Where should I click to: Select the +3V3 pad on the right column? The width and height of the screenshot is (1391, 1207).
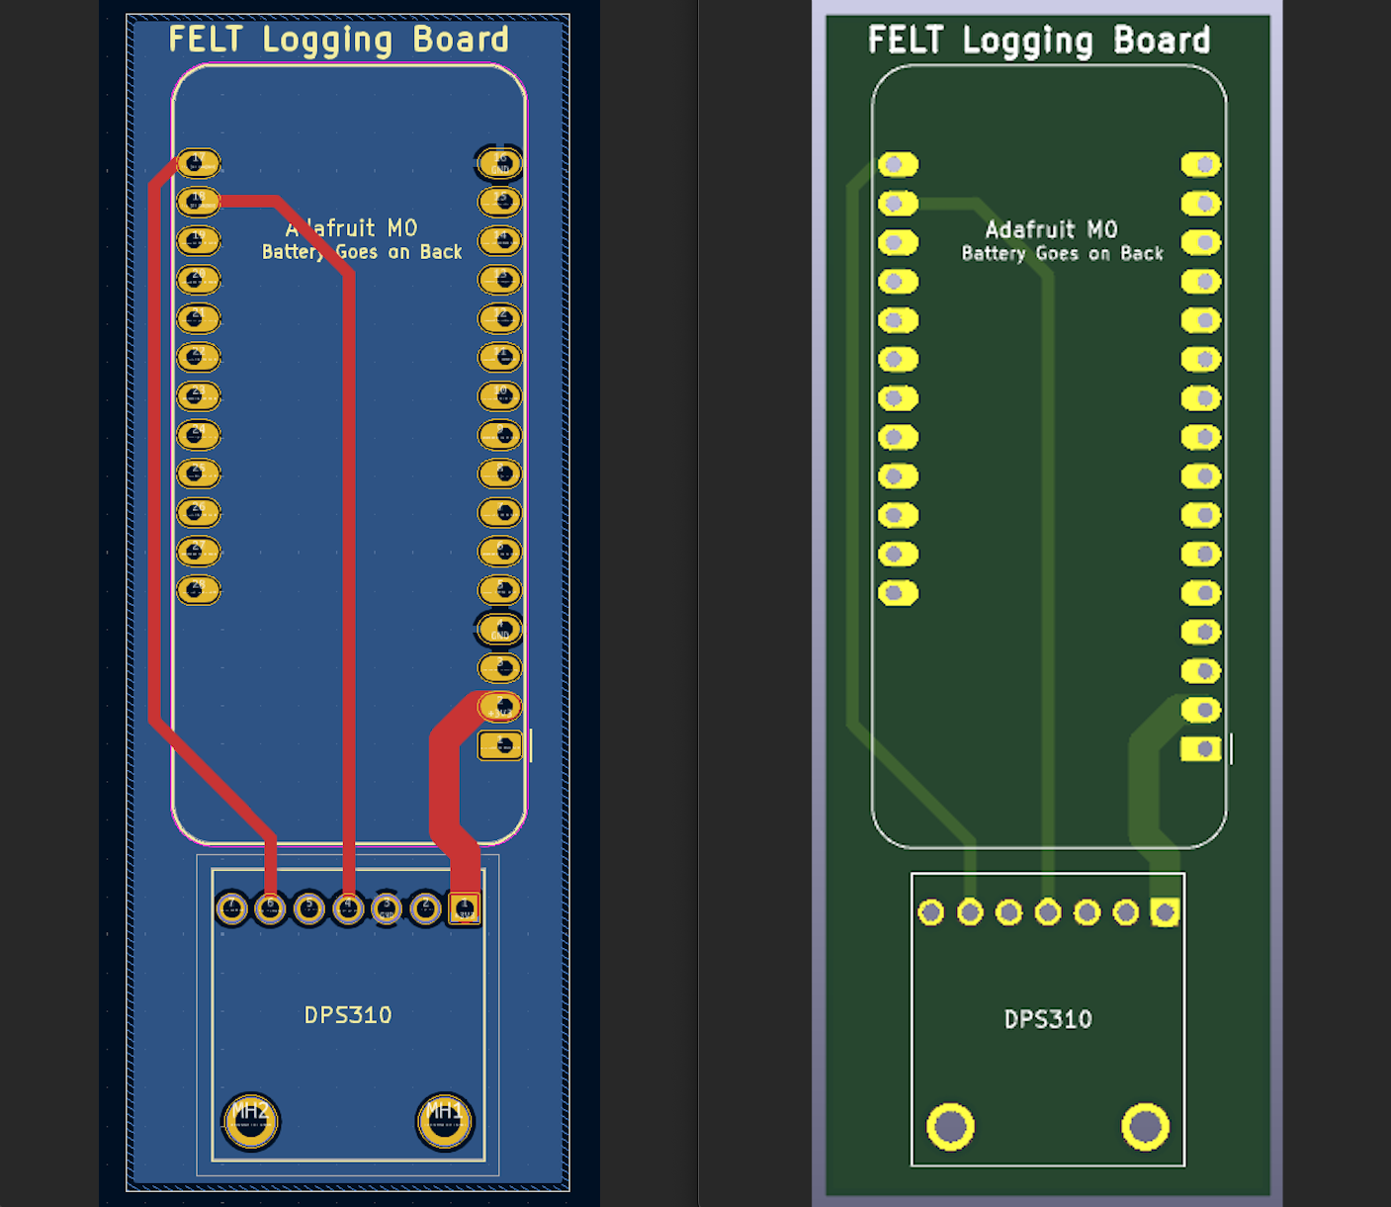coord(499,706)
